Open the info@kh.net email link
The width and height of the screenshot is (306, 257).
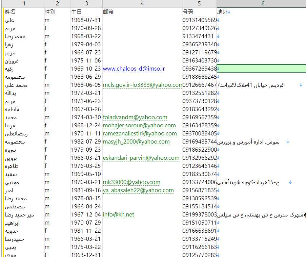pos(119,214)
